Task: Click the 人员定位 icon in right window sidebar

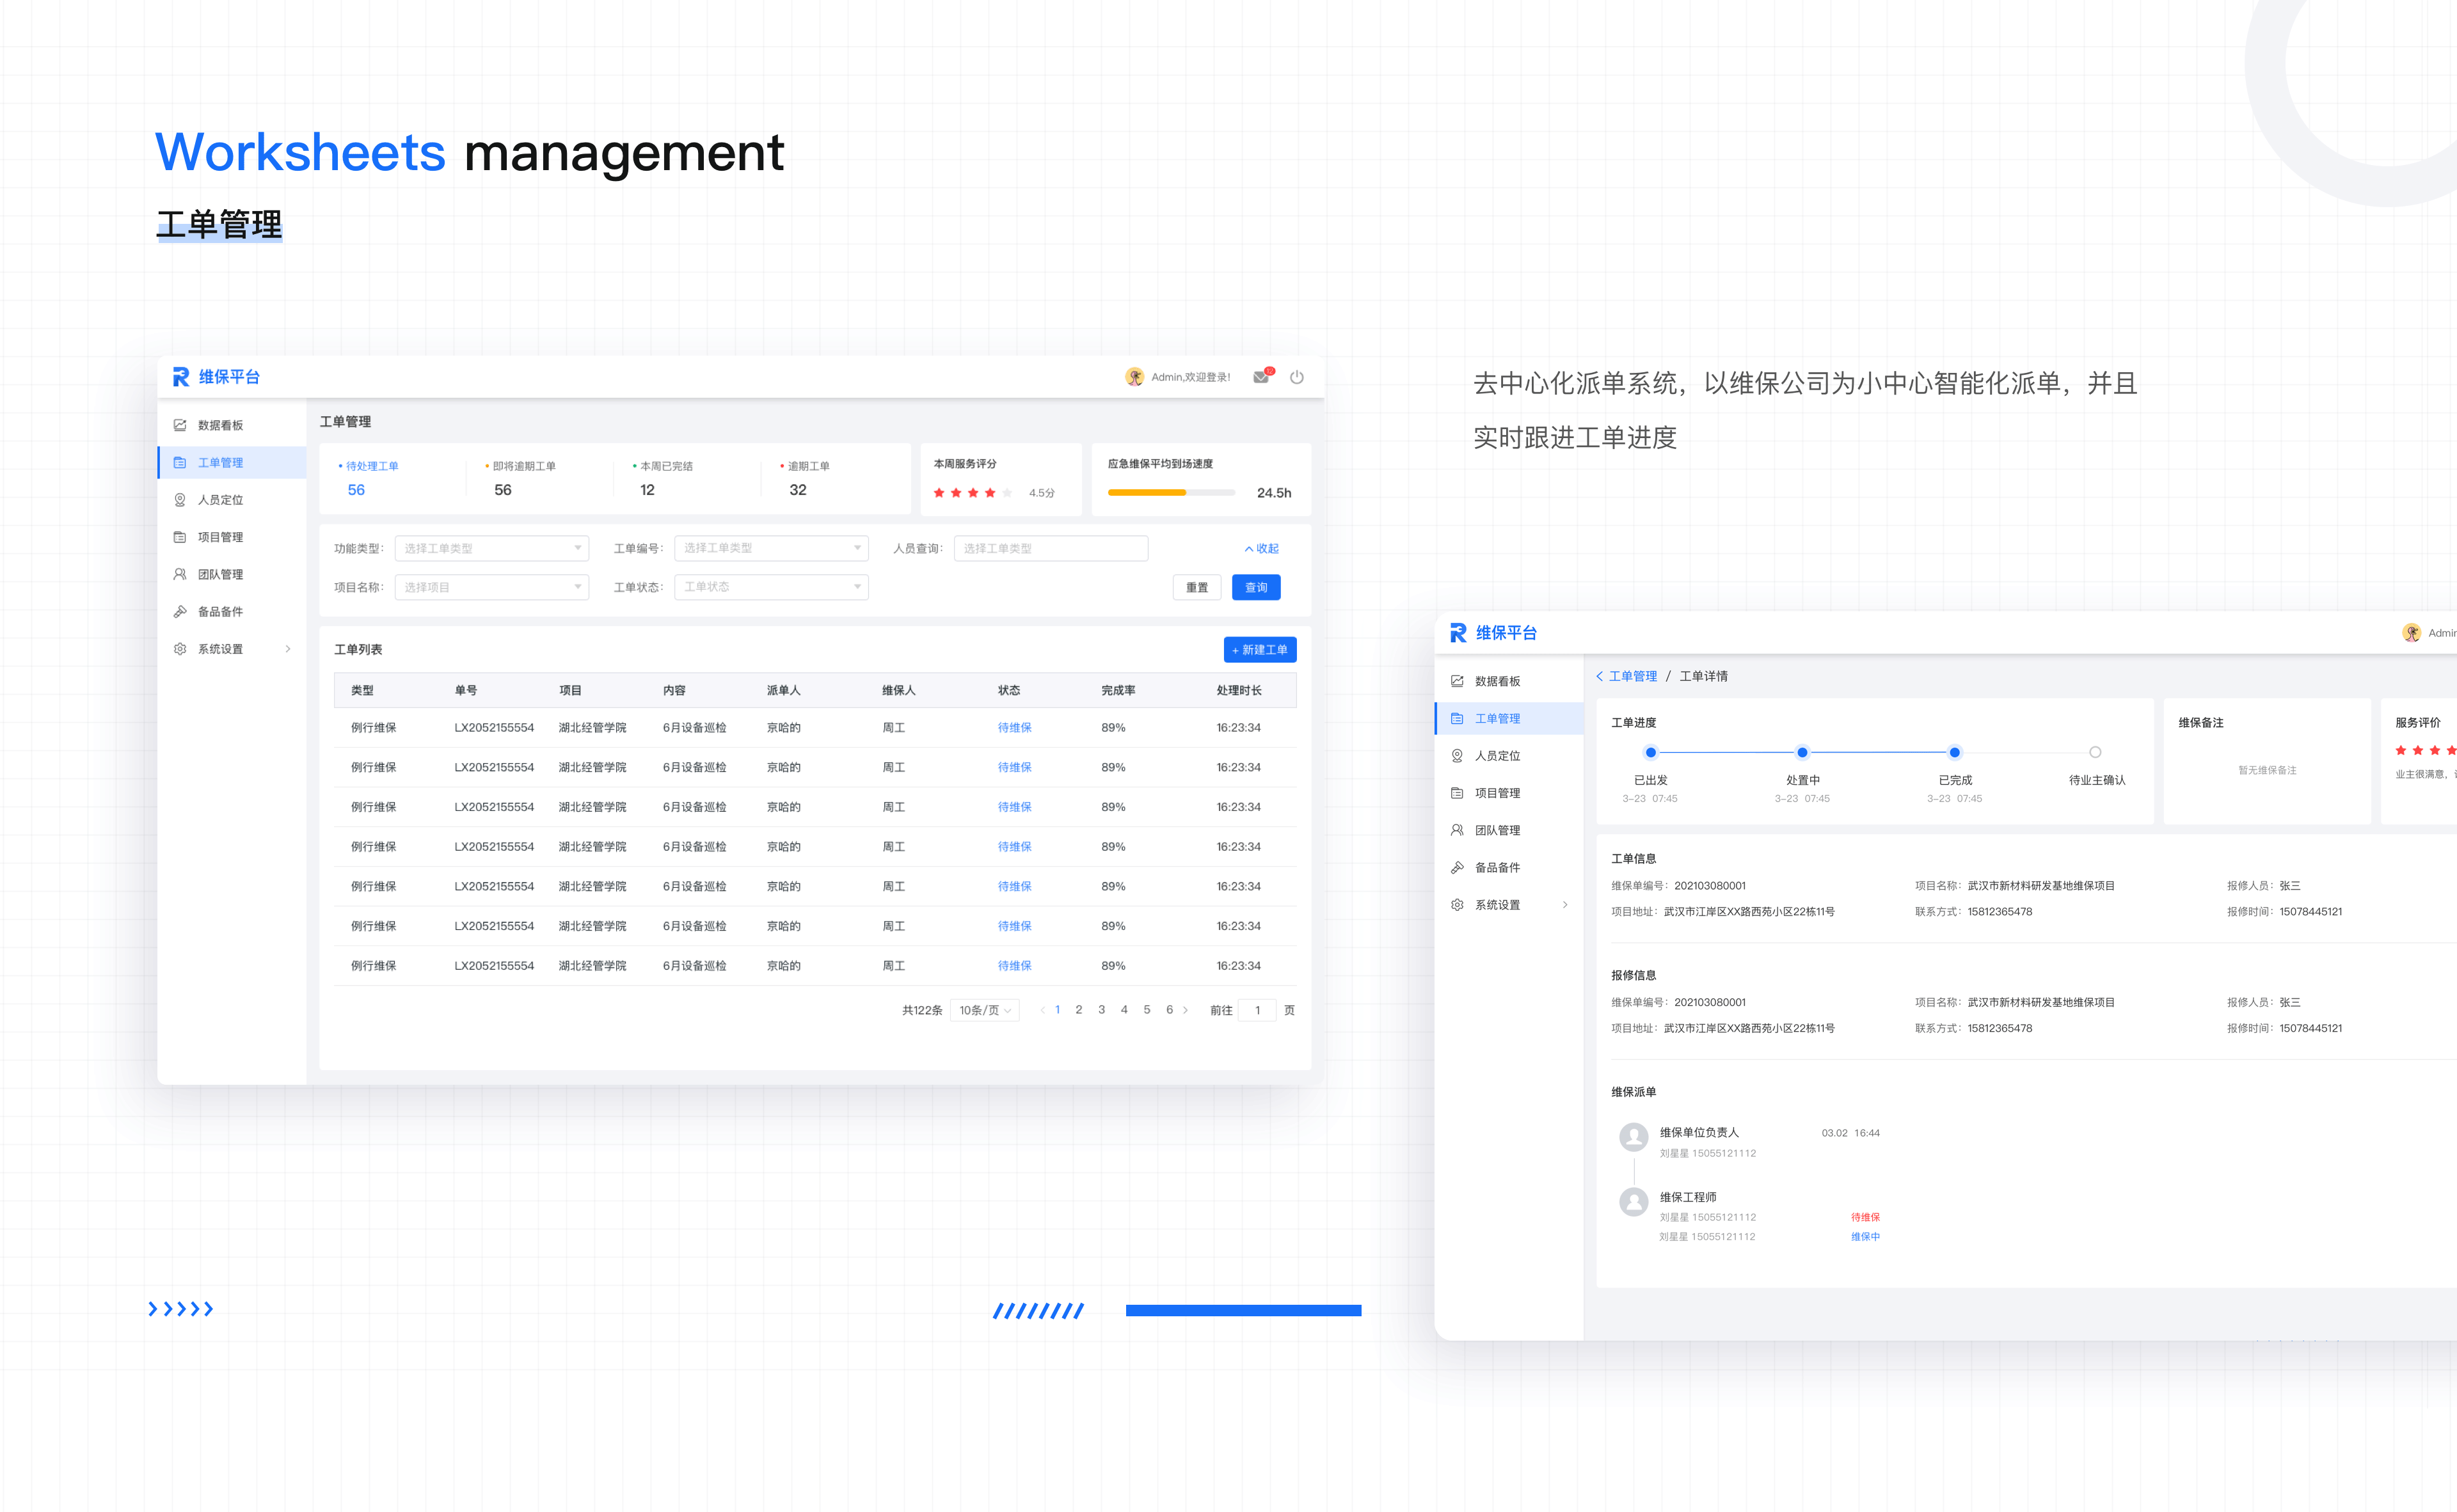Action: (1456, 756)
